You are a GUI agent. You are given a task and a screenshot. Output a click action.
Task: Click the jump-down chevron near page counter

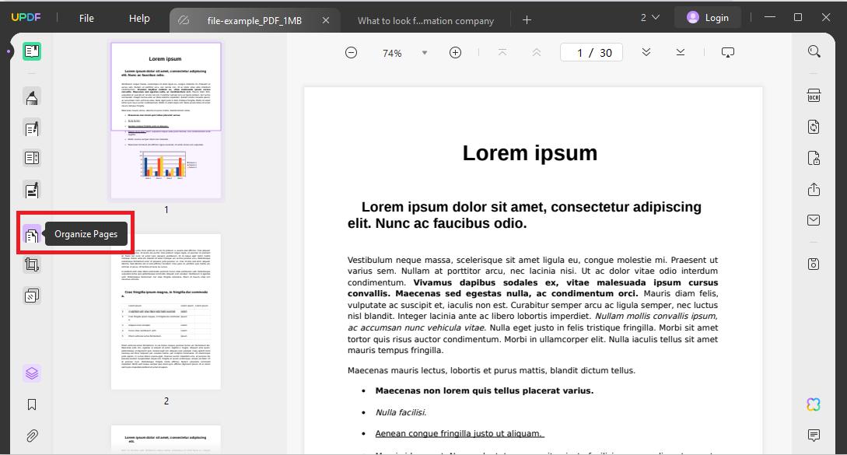coord(646,51)
